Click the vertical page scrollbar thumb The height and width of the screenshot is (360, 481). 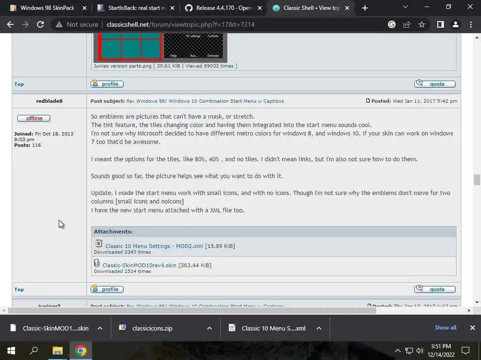[477, 180]
